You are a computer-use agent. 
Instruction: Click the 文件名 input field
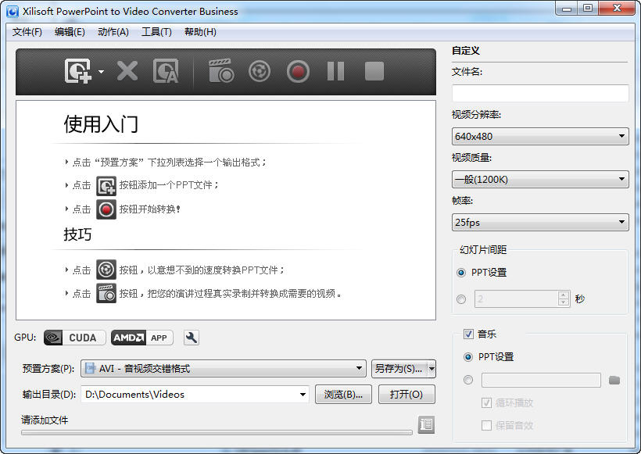[x=539, y=93]
